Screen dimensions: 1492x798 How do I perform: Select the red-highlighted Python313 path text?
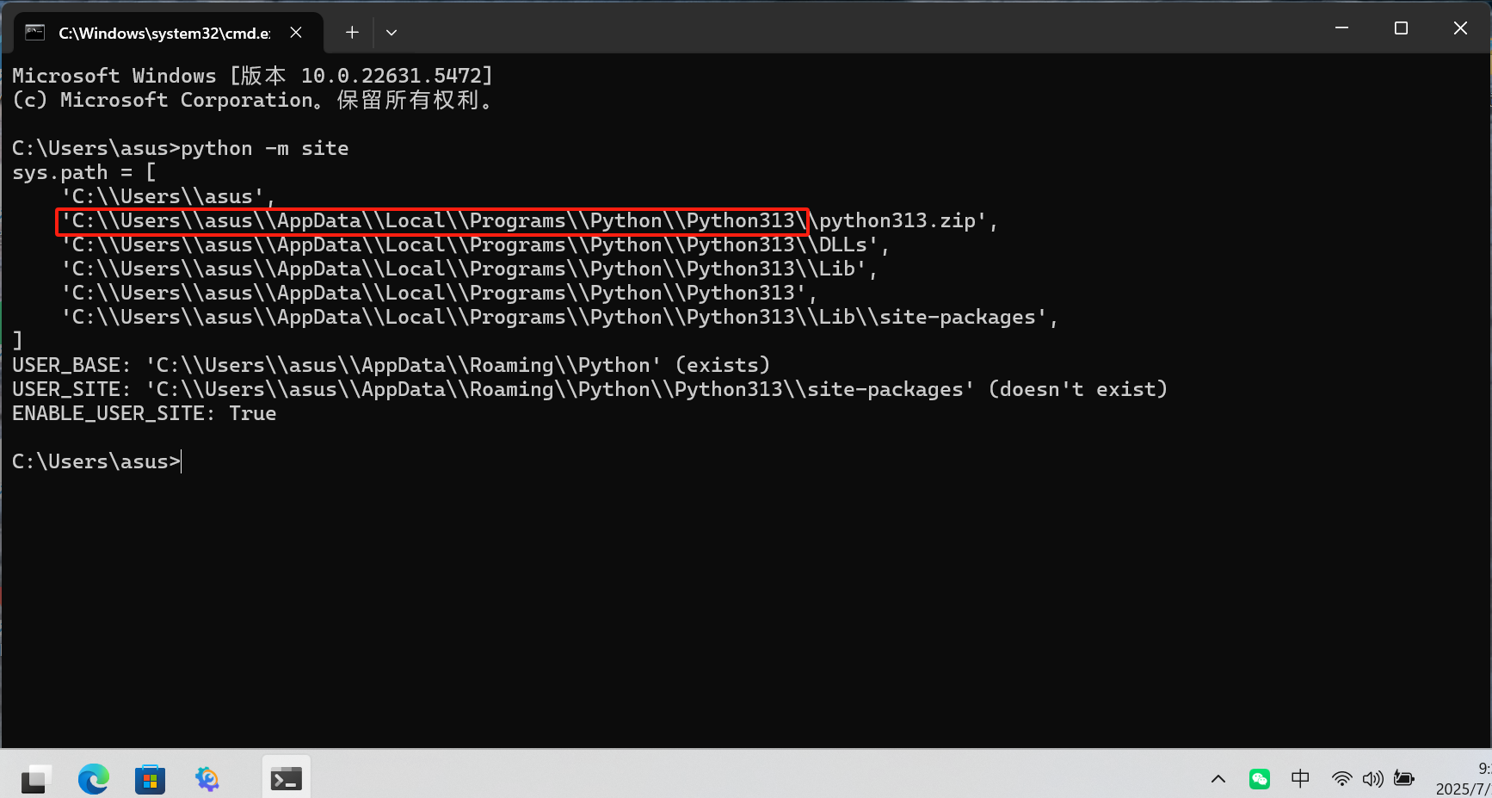[x=432, y=220]
